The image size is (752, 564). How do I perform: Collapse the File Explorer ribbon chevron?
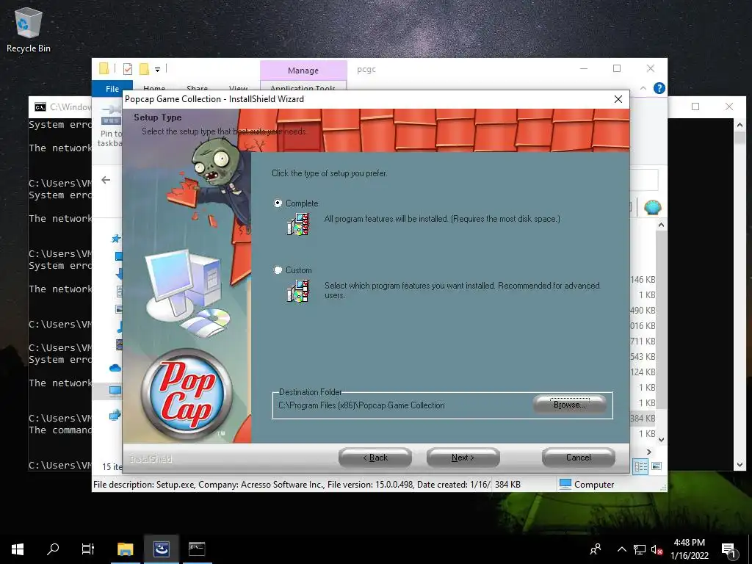[643, 88]
